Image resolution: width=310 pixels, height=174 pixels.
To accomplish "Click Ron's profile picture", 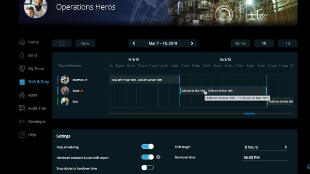I will [64, 101].
